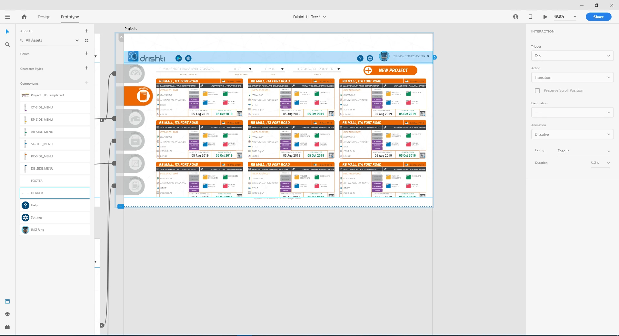Open the Easing dropdown set to Ease In
619x336 pixels.
tap(584, 151)
